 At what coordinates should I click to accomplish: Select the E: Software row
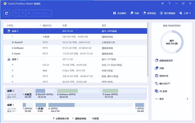coord(75,48)
